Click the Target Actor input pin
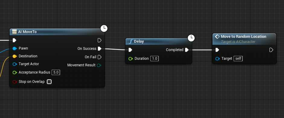Screen dimensions: 284x118 pyautogui.click(x=15, y=64)
